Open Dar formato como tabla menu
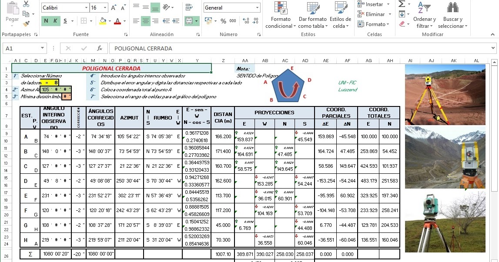Viewport: 499px width, 262px height. [312, 15]
